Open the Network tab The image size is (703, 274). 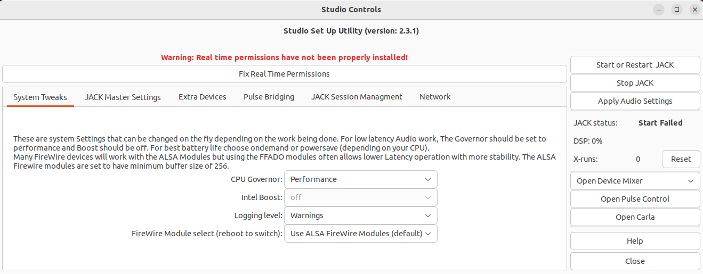pyautogui.click(x=435, y=97)
